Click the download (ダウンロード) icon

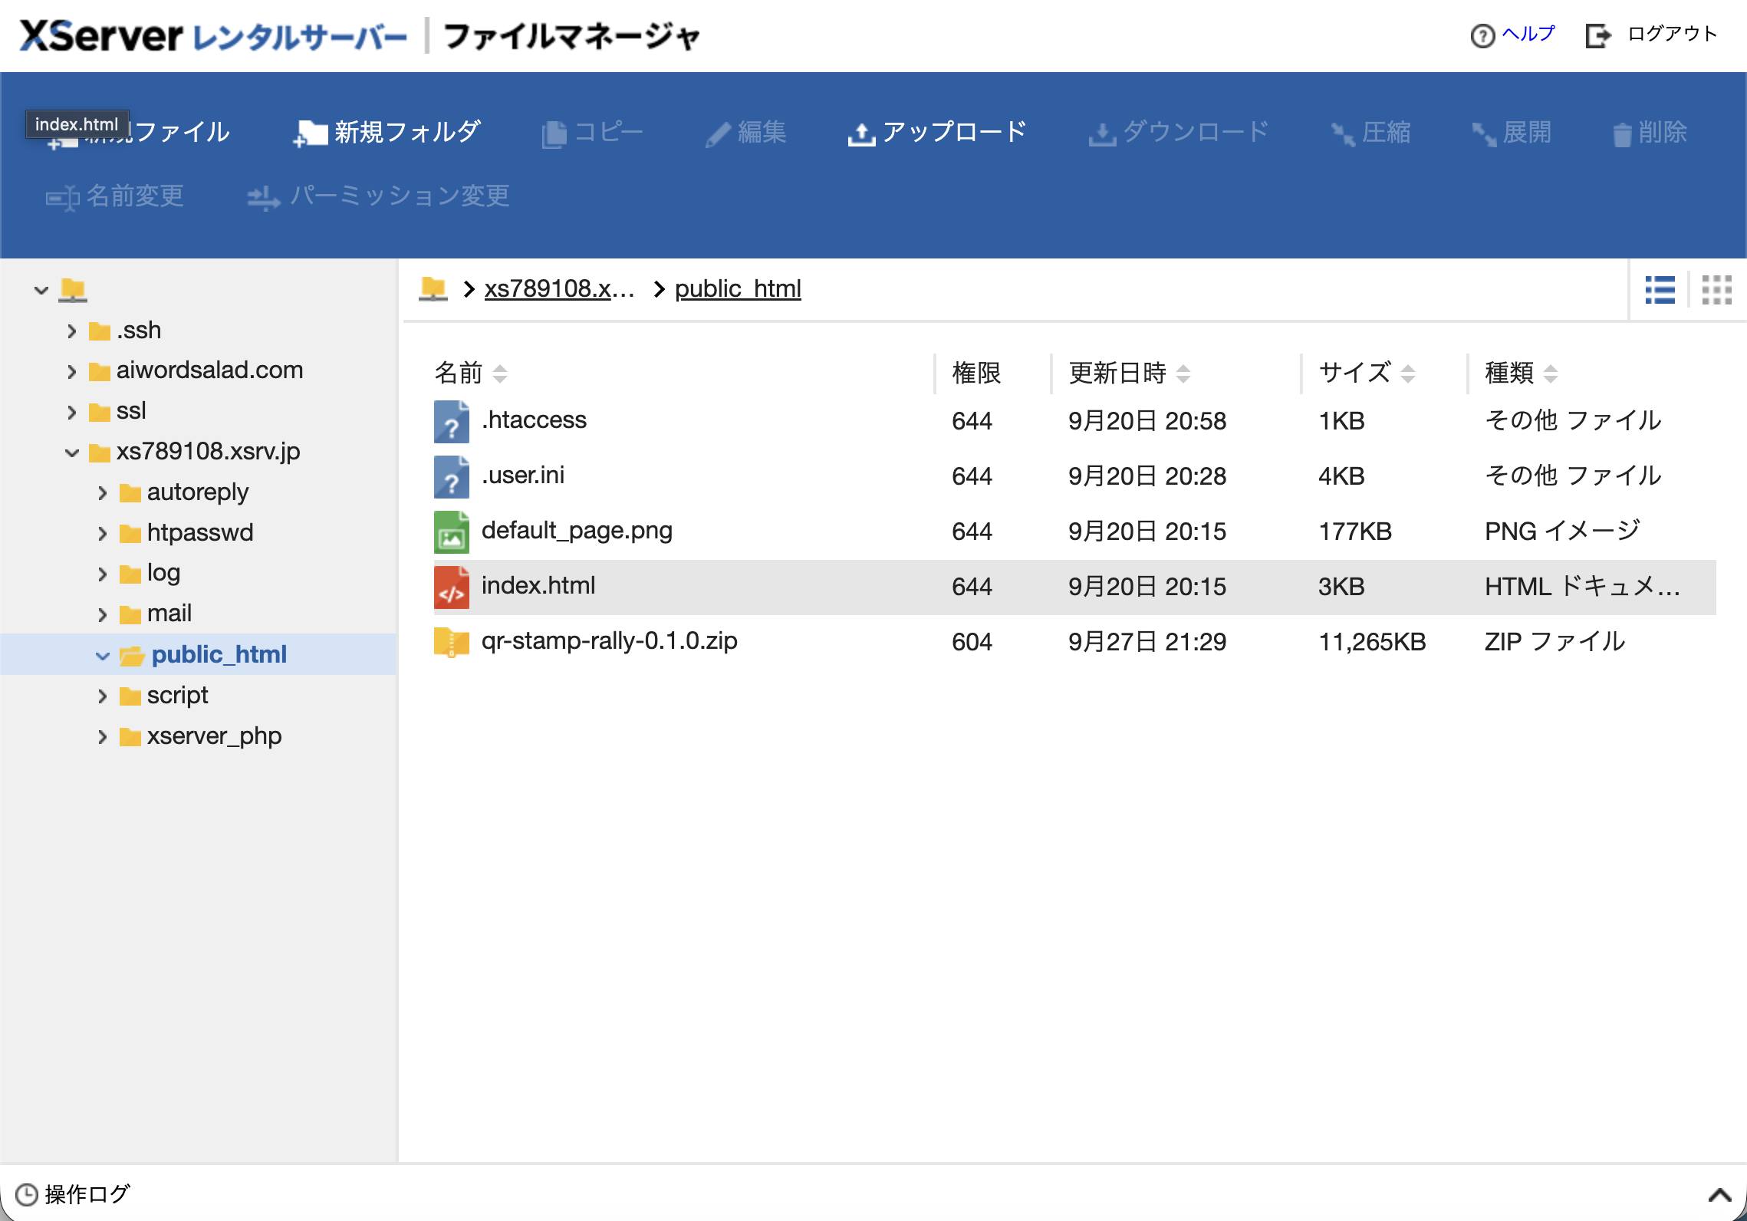1102,134
